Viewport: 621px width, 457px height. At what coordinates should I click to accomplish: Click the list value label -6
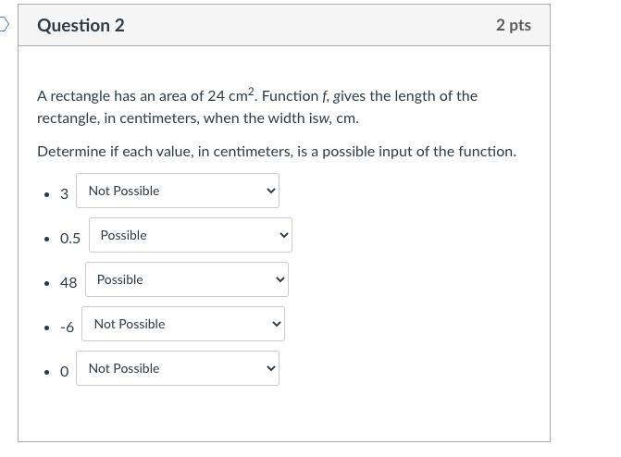pos(67,327)
